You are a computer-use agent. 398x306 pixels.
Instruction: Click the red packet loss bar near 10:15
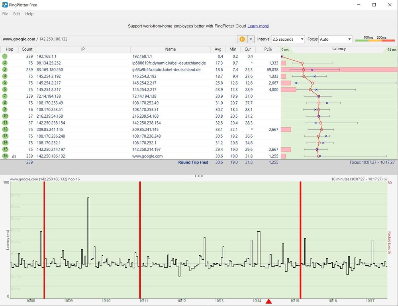[300, 240]
